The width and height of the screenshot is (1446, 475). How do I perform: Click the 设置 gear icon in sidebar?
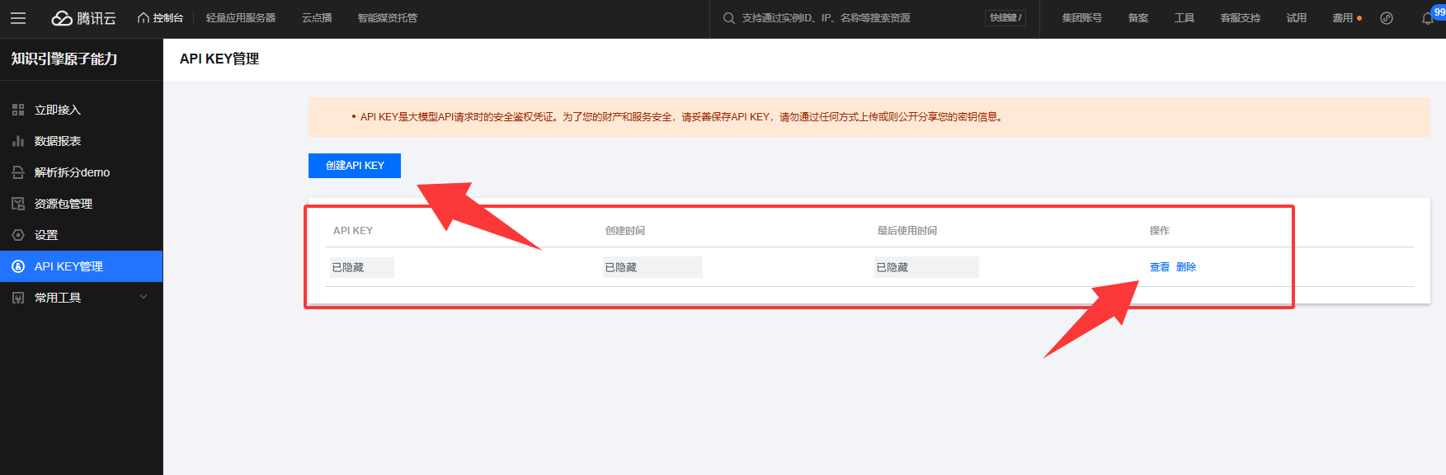click(x=18, y=235)
